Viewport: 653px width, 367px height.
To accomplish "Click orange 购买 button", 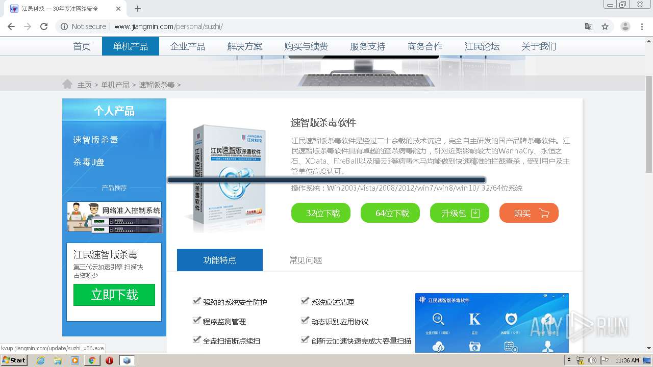I will tap(529, 213).
